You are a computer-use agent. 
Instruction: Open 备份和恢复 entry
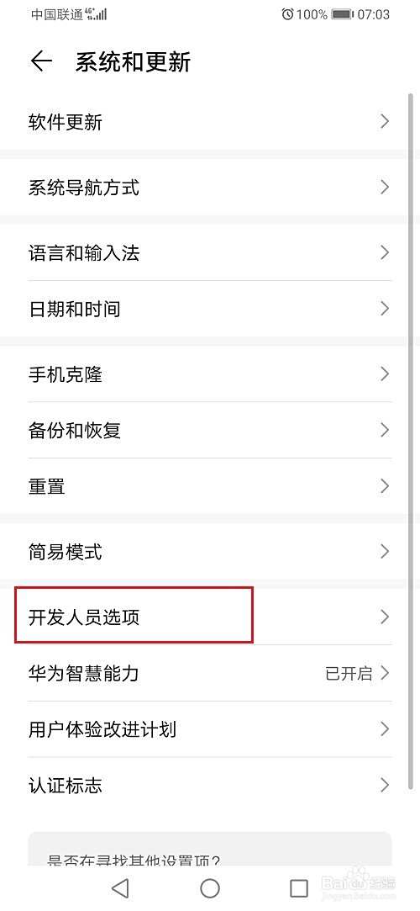210,430
